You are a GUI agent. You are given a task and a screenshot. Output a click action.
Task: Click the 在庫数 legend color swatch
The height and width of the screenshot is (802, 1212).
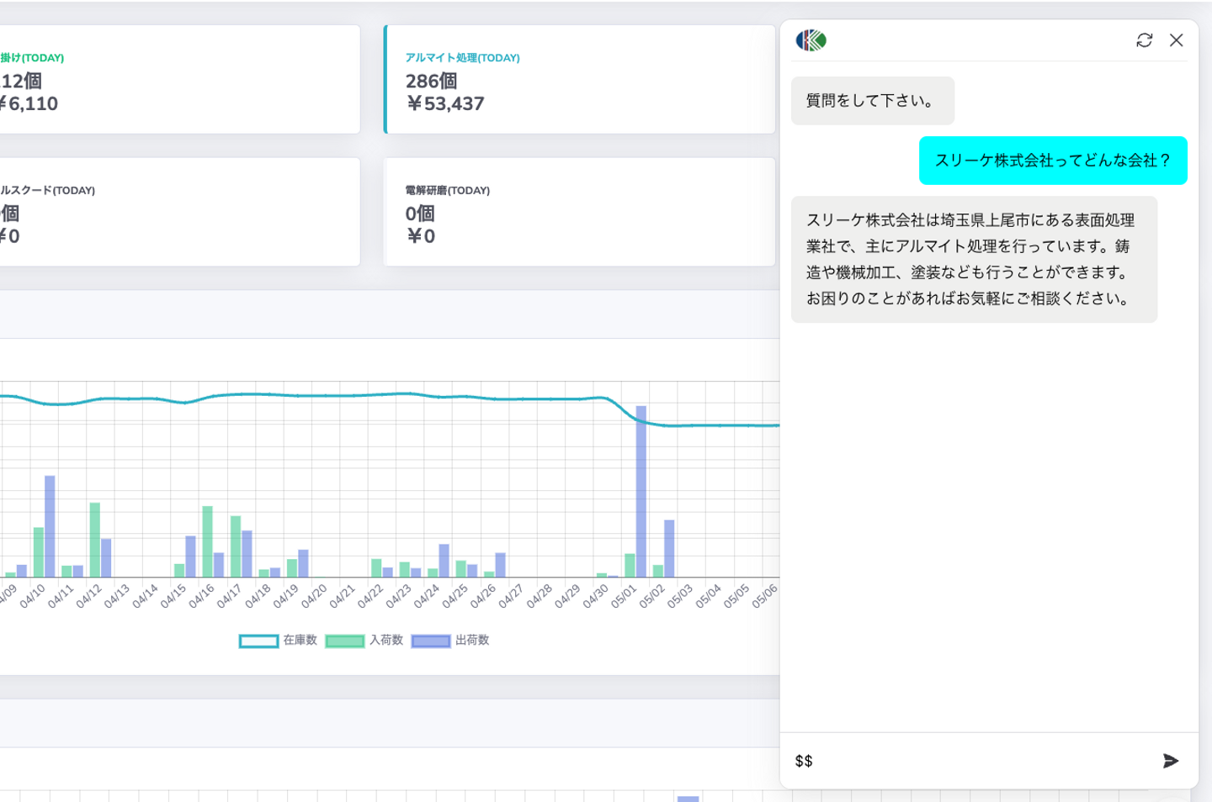coord(258,641)
